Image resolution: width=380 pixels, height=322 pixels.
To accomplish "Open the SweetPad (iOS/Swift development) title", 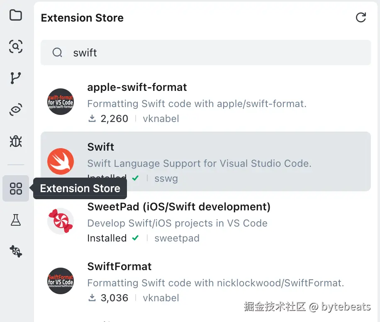I will pyautogui.click(x=179, y=207).
